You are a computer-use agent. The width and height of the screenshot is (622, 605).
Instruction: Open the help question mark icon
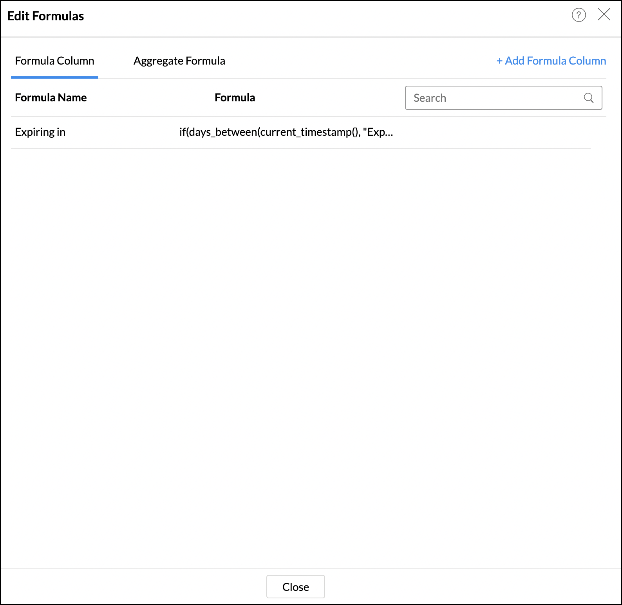tap(579, 15)
